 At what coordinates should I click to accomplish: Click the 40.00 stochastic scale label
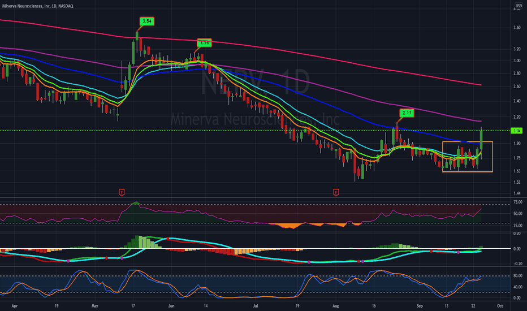pos(518,287)
